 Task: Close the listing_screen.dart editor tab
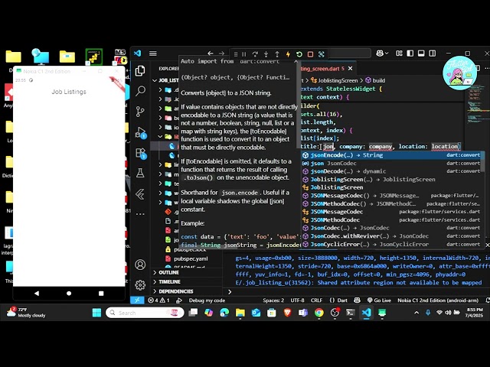[x=351, y=68]
